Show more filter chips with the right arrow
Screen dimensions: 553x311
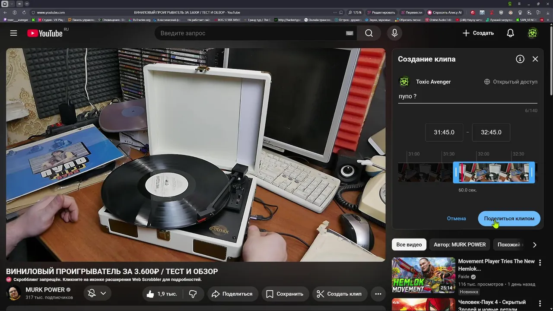tap(535, 245)
